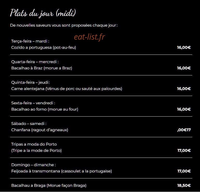Select the Plats du jour (midi) heading
This screenshot has width=200, height=192.
tap(43, 13)
